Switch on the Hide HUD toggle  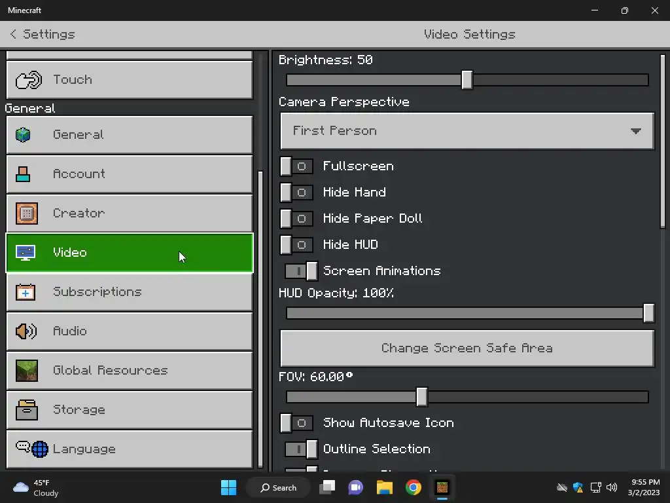[x=296, y=245]
